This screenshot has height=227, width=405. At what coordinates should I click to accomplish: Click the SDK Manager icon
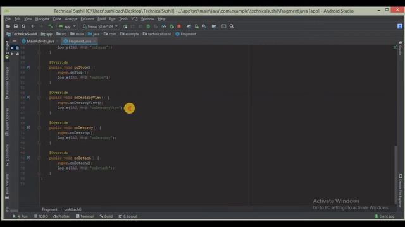click(204, 26)
